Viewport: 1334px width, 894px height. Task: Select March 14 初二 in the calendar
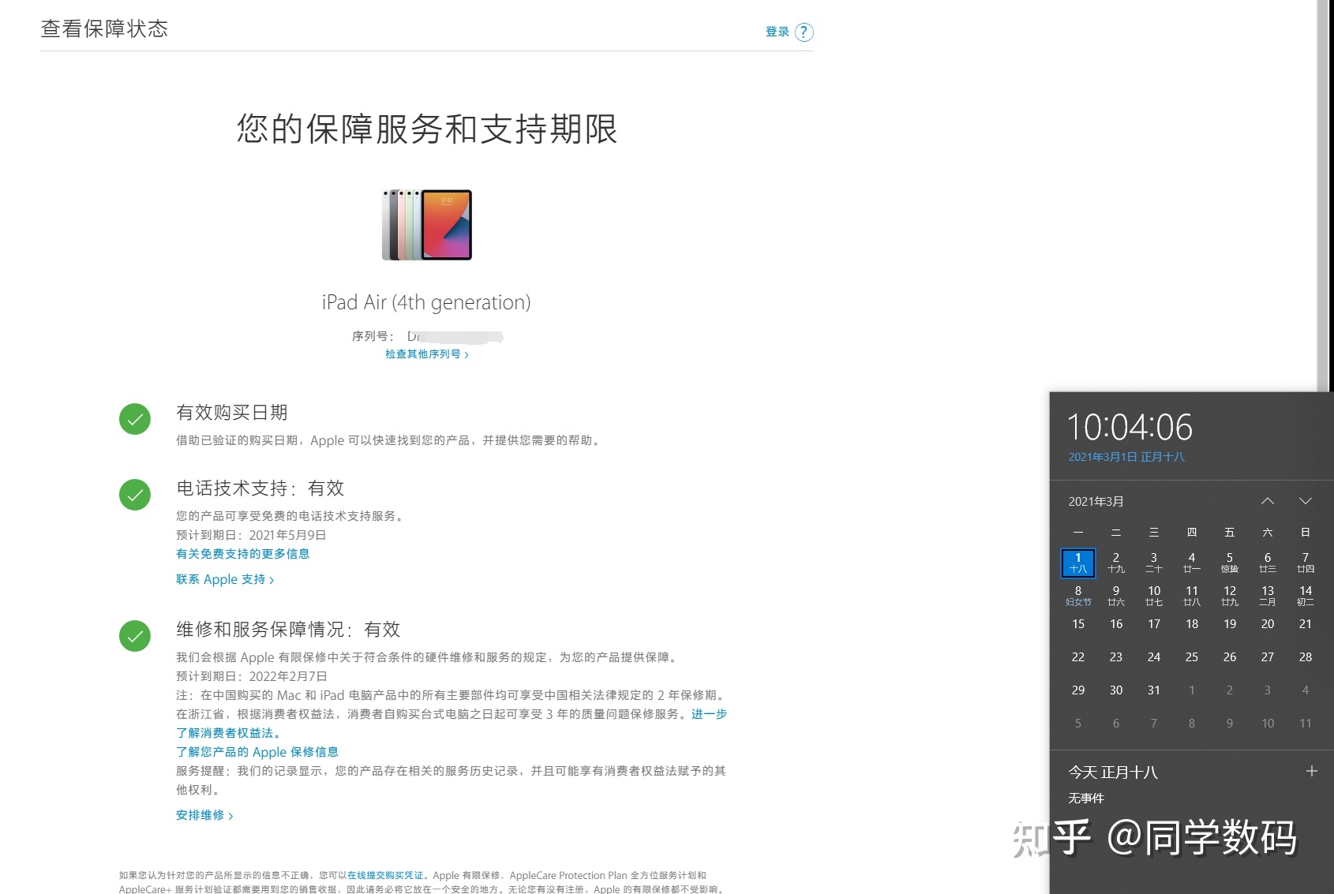[1306, 596]
